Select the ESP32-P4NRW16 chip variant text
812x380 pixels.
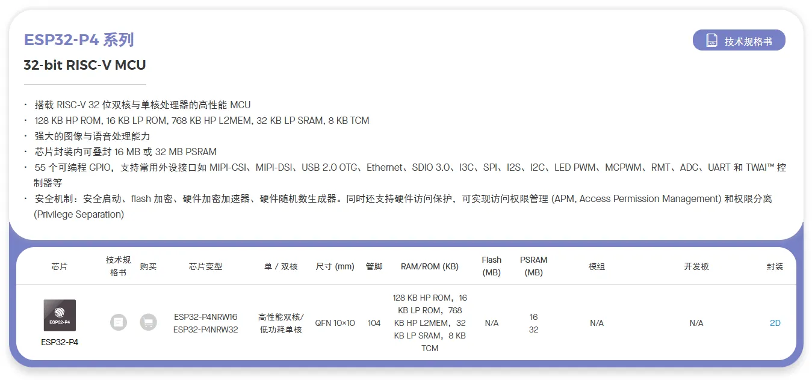[x=205, y=317]
